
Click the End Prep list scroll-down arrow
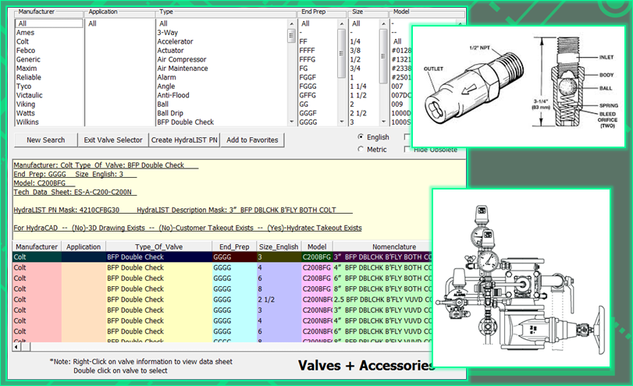click(x=341, y=122)
